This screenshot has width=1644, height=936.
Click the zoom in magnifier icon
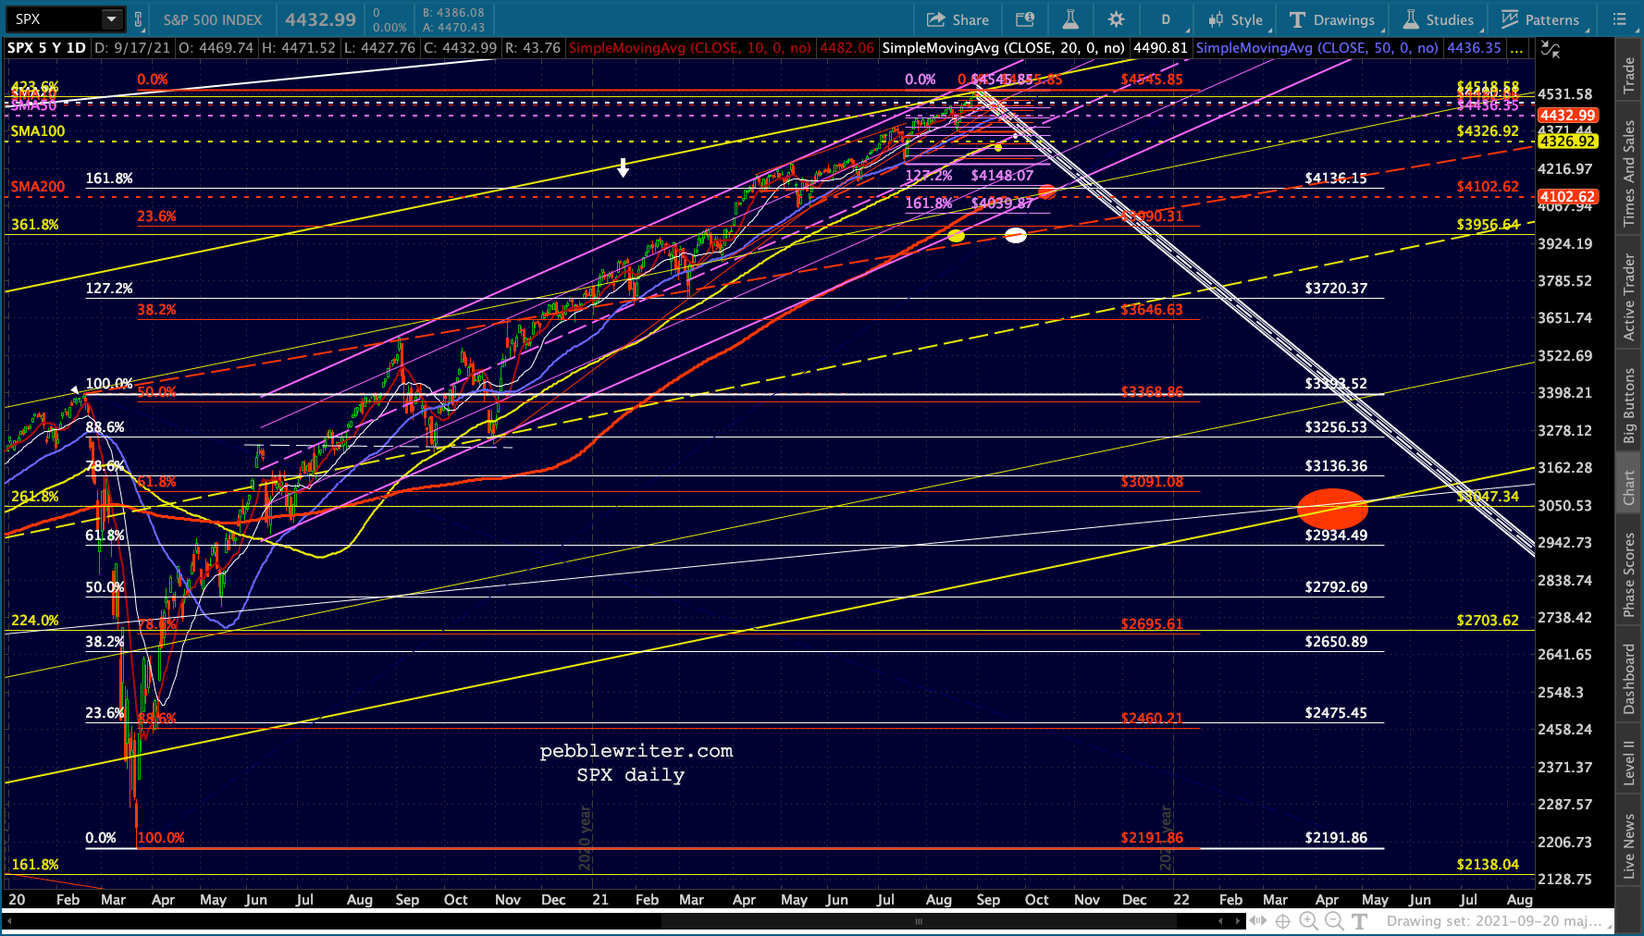(x=1308, y=921)
